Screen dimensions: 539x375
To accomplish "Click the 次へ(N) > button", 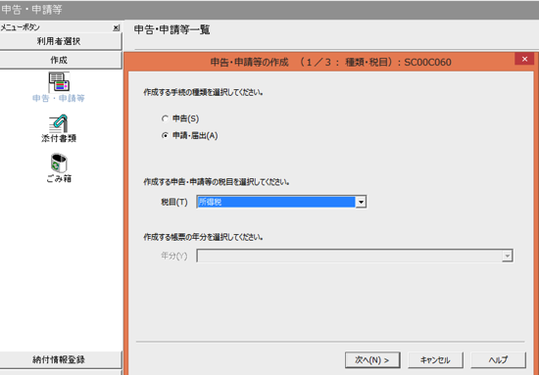I will pyautogui.click(x=372, y=360).
